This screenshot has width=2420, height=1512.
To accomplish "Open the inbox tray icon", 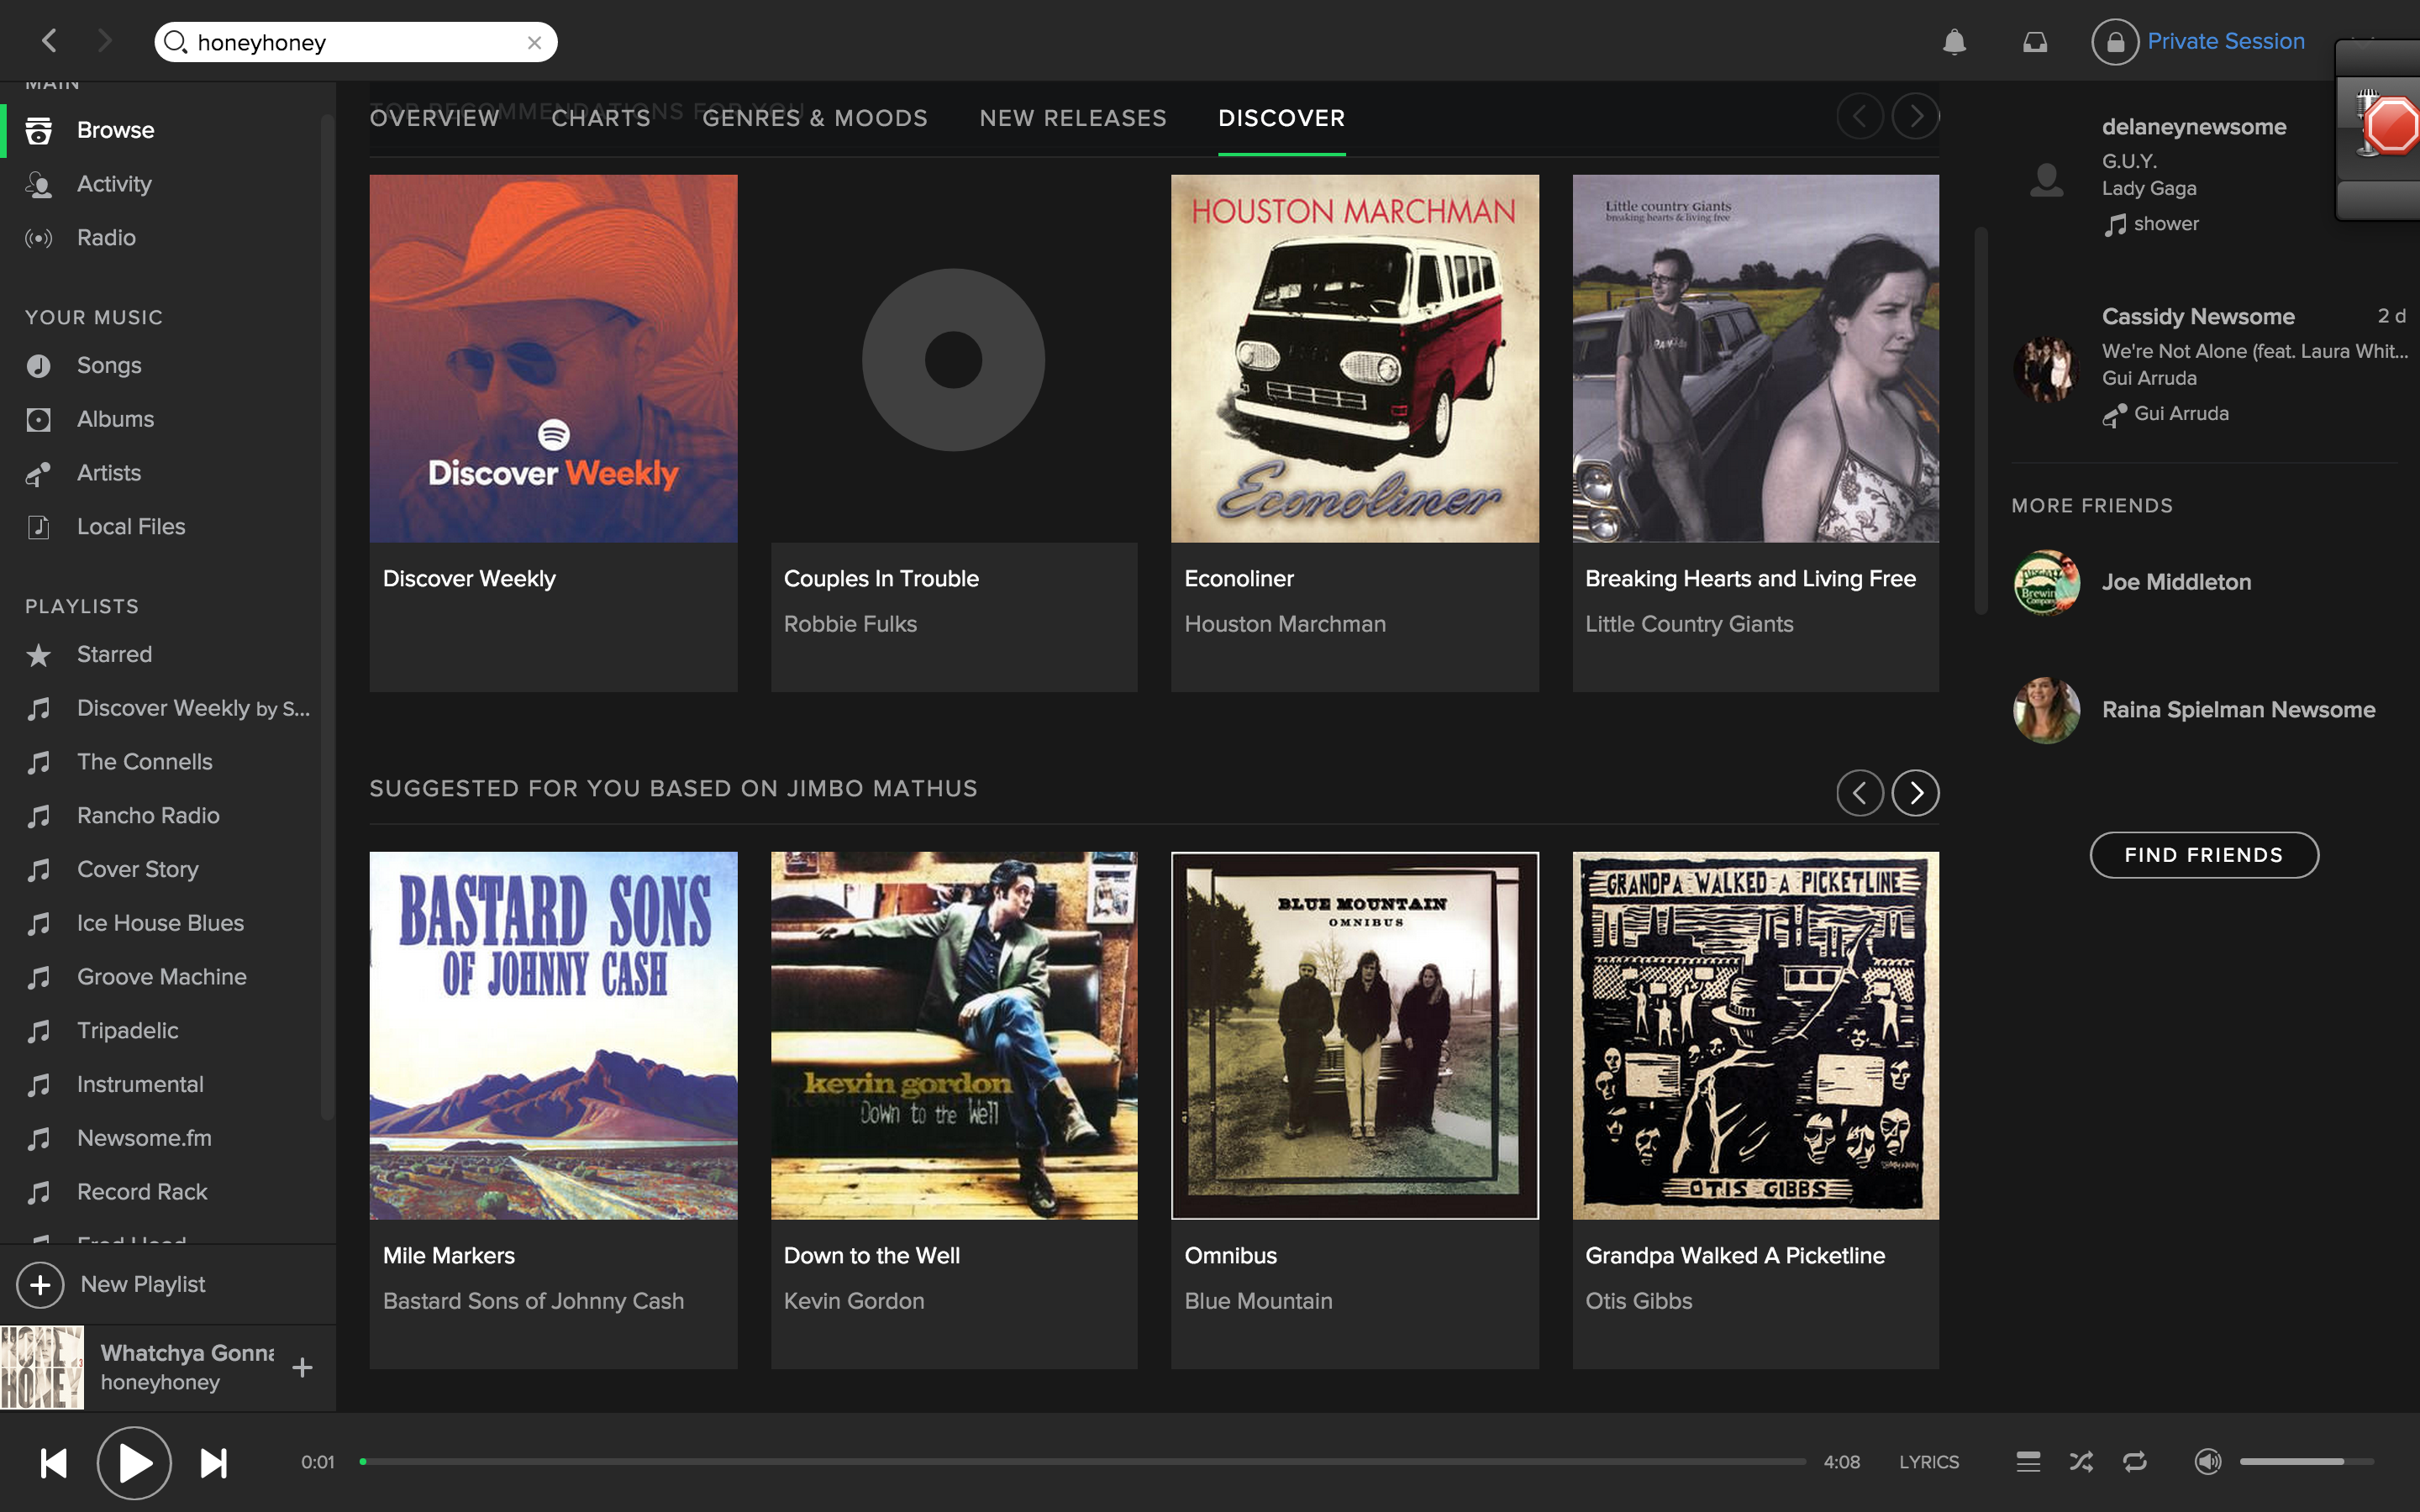I will click(x=2035, y=42).
